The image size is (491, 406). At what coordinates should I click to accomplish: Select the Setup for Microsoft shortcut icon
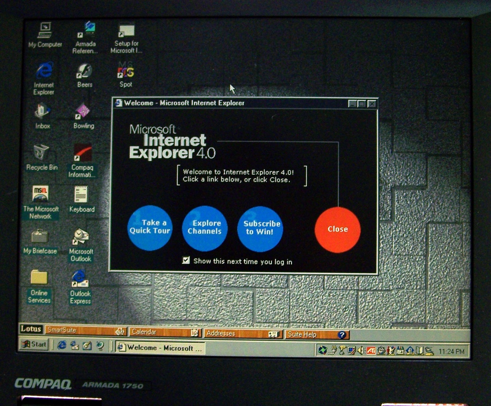coord(126,38)
